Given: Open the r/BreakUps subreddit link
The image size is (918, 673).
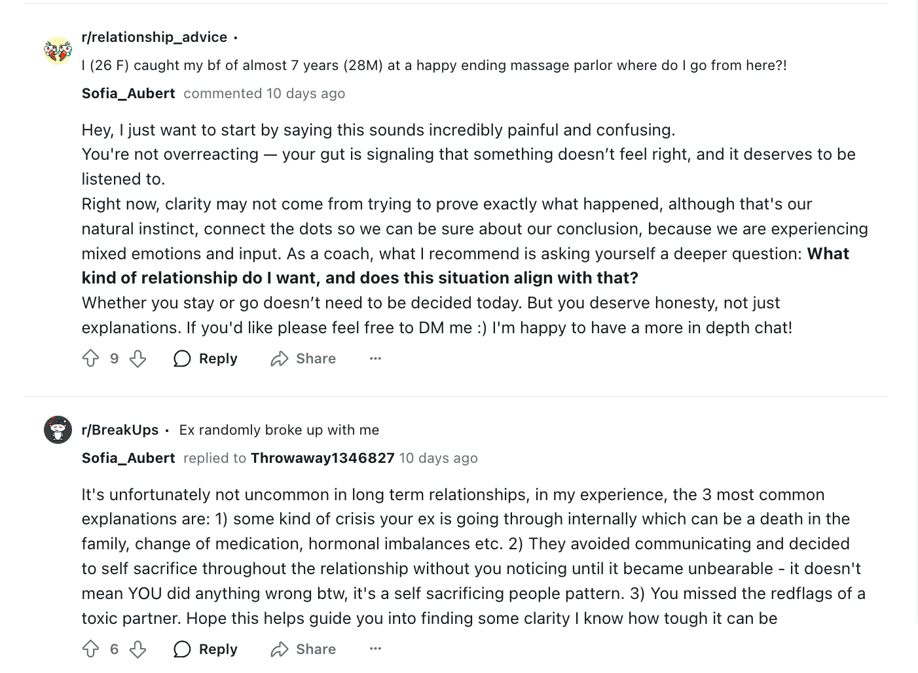Looking at the screenshot, I should pos(120,429).
